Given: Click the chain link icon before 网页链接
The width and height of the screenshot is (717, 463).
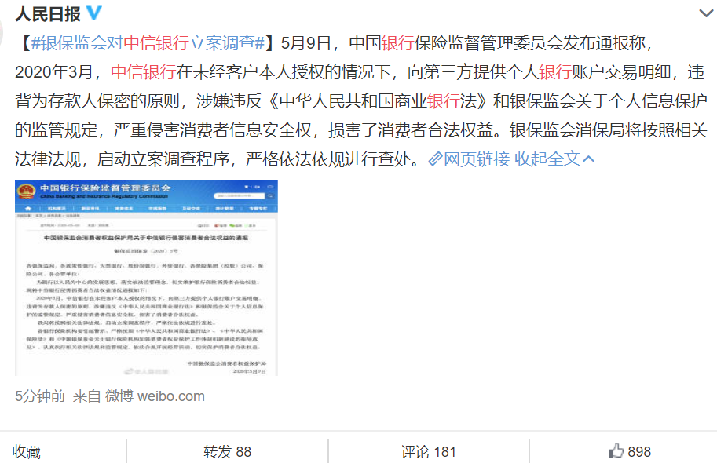Looking at the screenshot, I should pyautogui.click(x=435, y=159).
